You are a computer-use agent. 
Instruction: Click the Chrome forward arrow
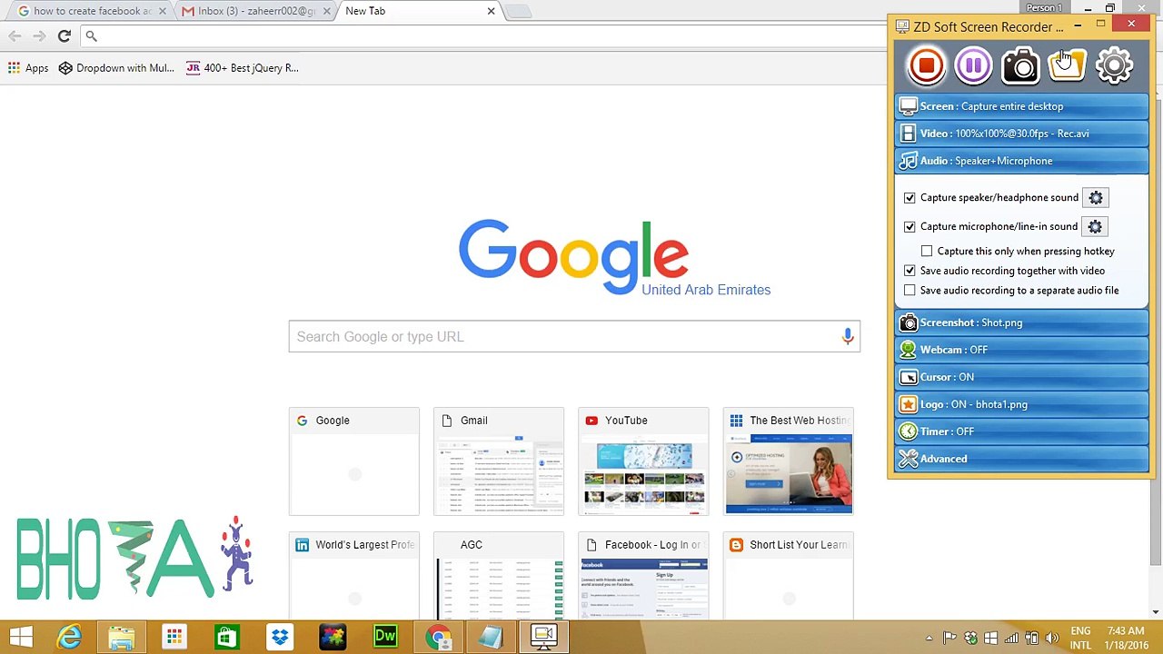(38, 36)
